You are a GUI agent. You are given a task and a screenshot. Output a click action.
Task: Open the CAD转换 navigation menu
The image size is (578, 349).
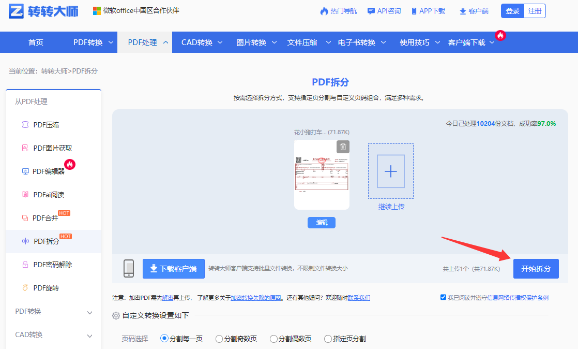tap(197, 42)
